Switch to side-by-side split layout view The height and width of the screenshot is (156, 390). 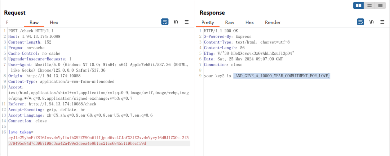(x=359, y=5)
